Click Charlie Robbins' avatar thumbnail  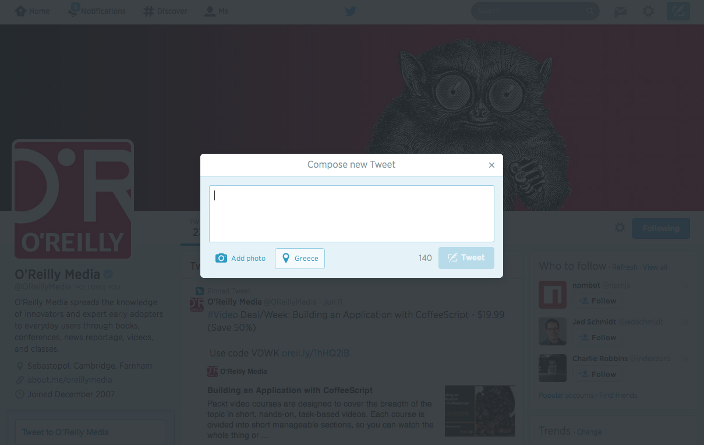pyautogui.click(x=553, y=368)
